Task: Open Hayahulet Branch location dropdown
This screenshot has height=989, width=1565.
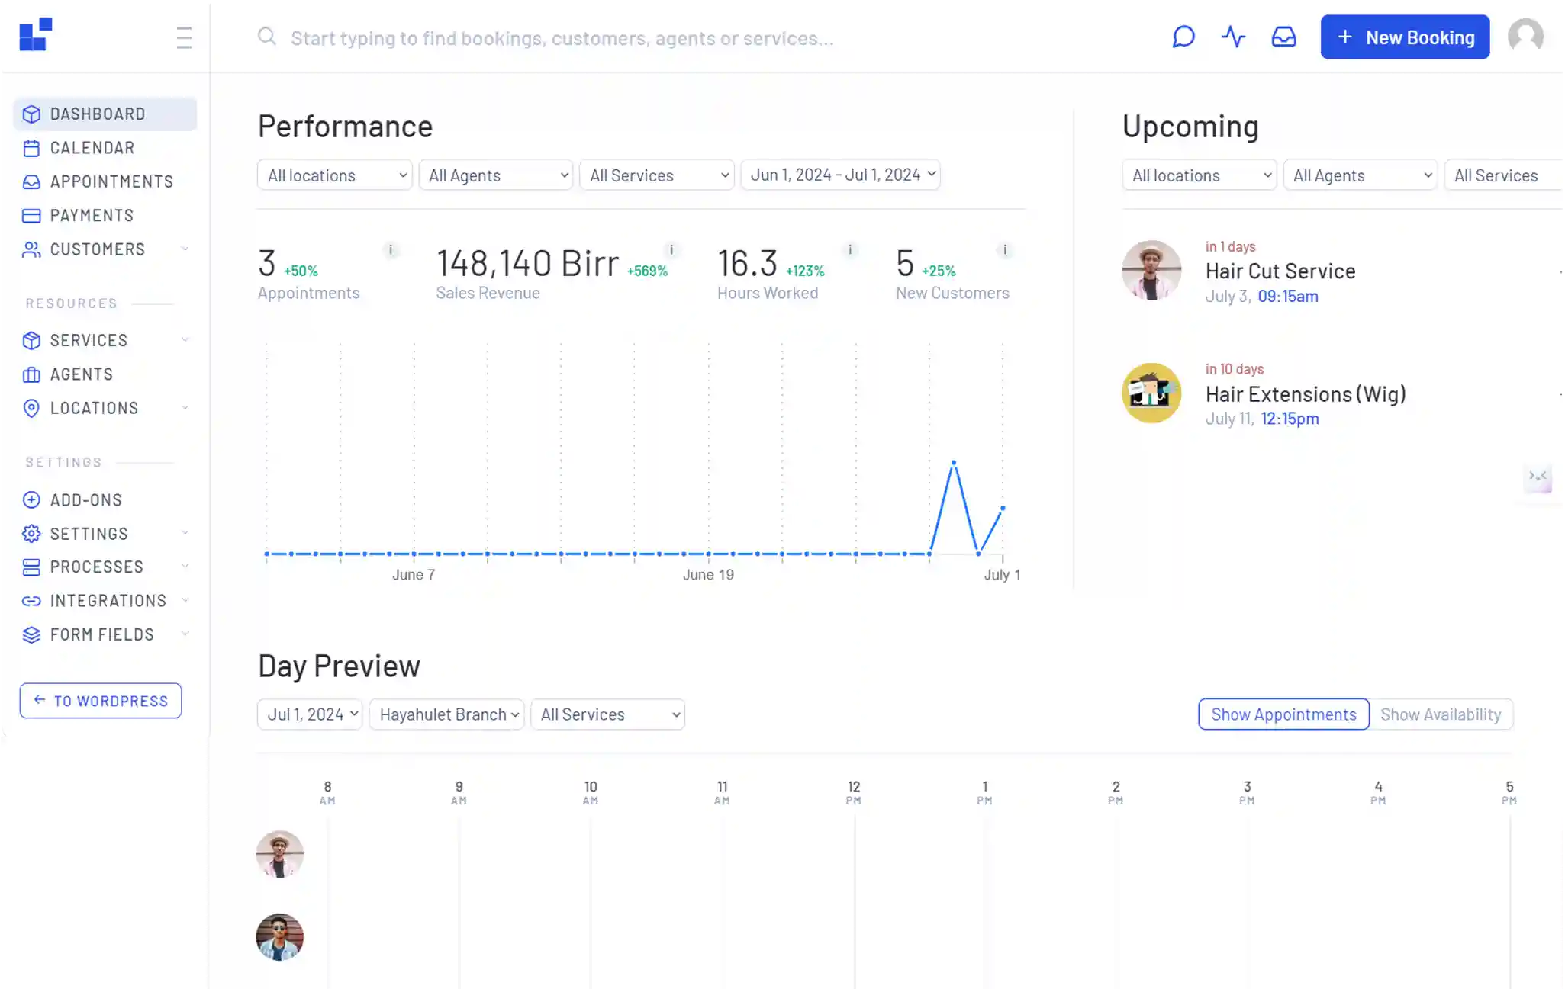Action: coord(446,714)
